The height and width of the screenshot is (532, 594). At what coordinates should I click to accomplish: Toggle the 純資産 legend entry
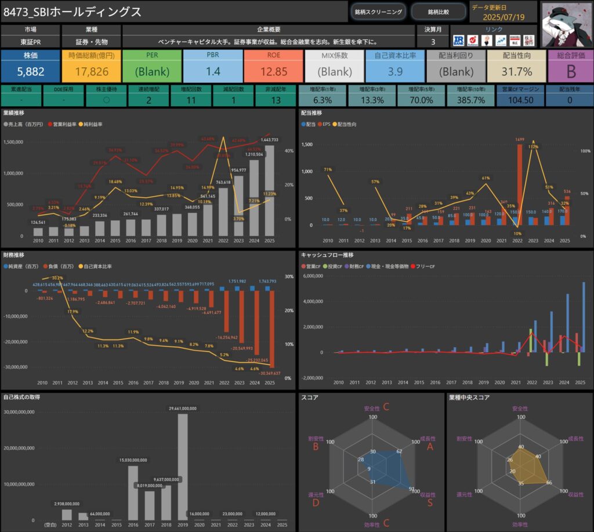point(21,266)
